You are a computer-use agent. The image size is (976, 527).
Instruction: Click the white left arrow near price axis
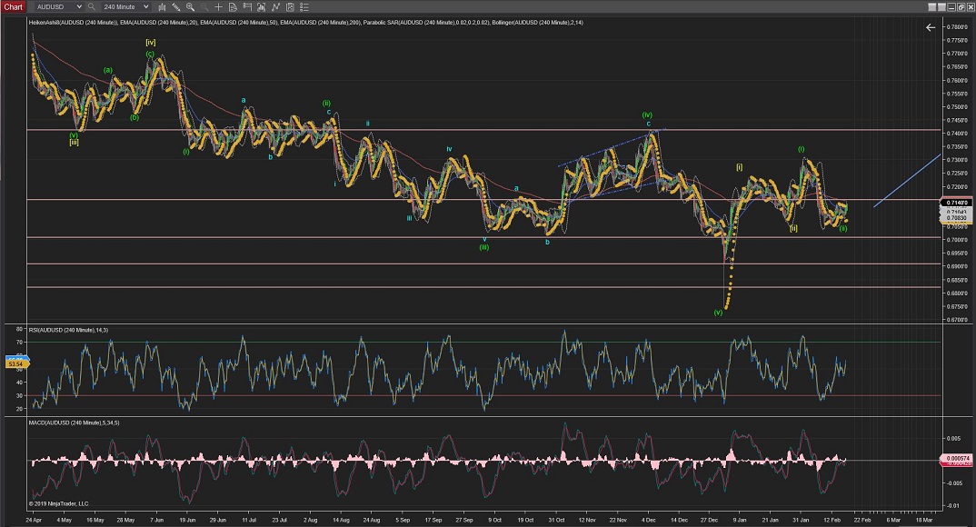[x=930, y=27]
